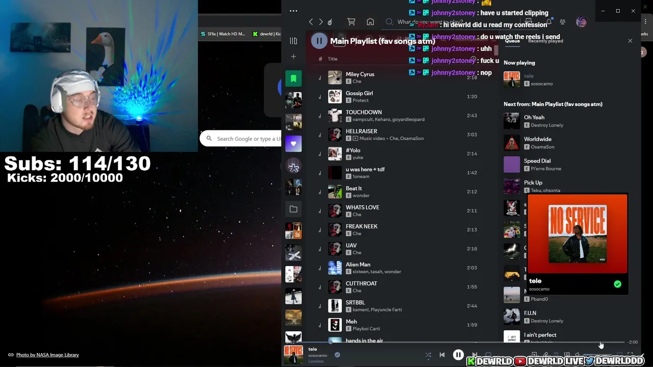Collapse Your Library sidebar icon
Image resolution: width=653 pixels, height=367 pixels.
pos(293,41)
